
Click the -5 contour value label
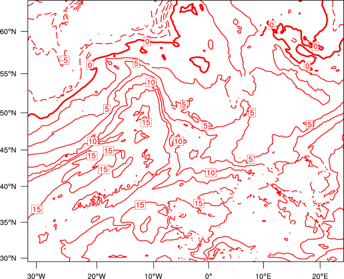pos(65,60)
